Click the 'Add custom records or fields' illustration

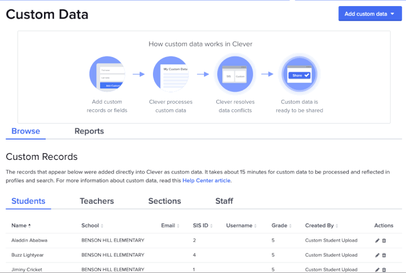click(107, 74)
